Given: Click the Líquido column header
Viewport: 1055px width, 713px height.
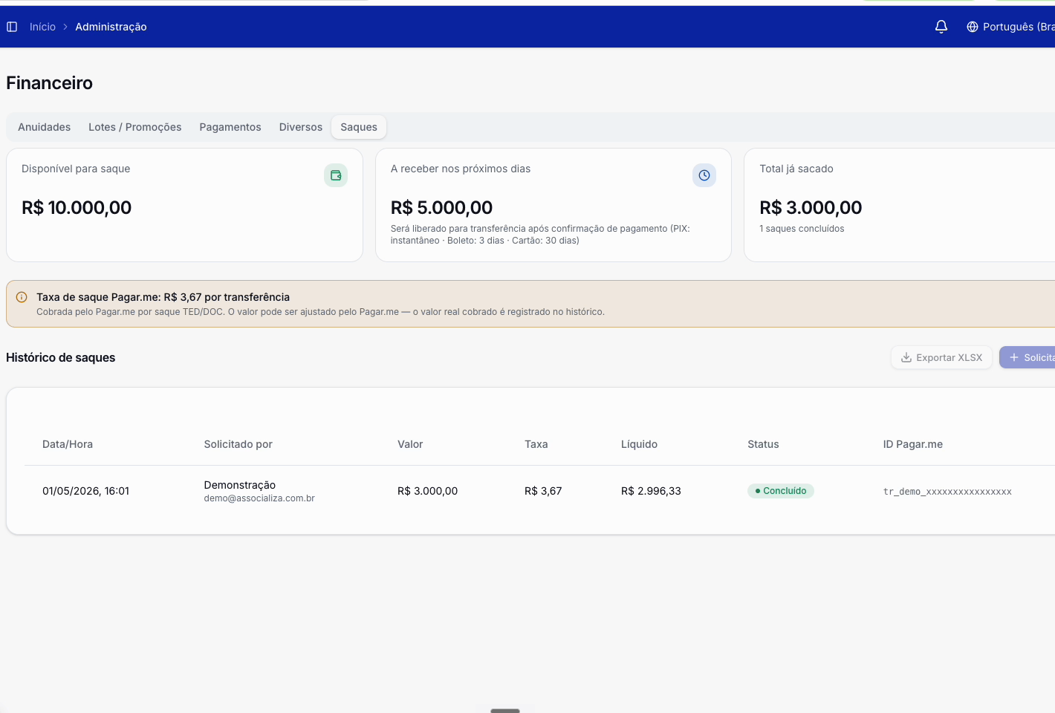Looking at the screenshot, I should tap(639, 444).
